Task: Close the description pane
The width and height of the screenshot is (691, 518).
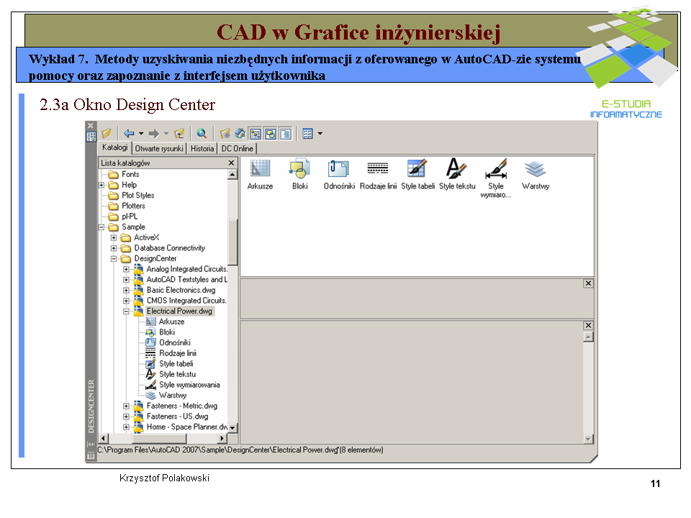Action: click(588, 325)
